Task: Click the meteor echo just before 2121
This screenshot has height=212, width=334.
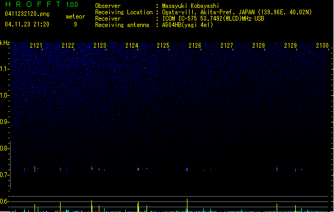Action: [x=35, y=169]
